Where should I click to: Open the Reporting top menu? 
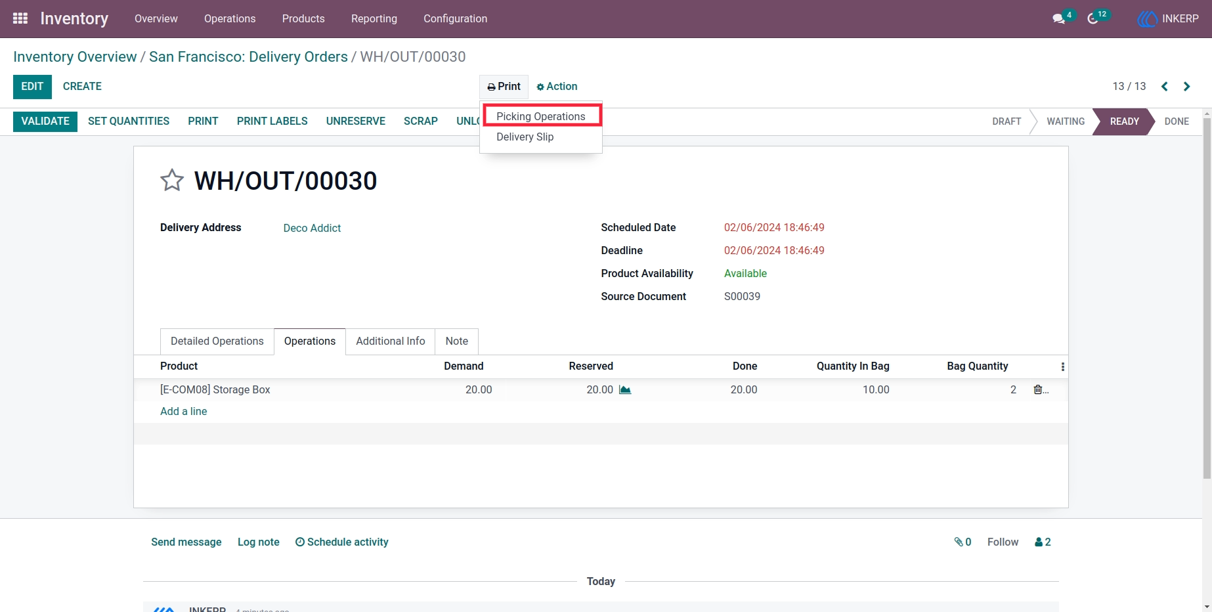(x=374, y=18)
